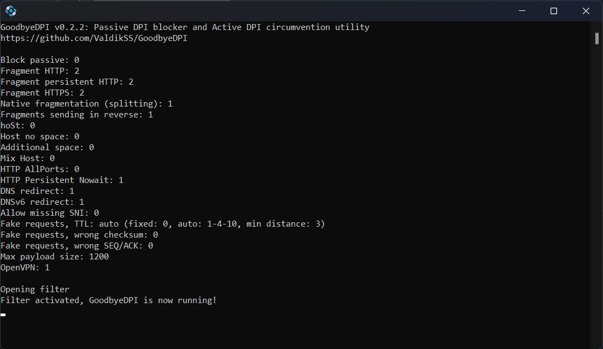Maximize the console window

[554, 11]
